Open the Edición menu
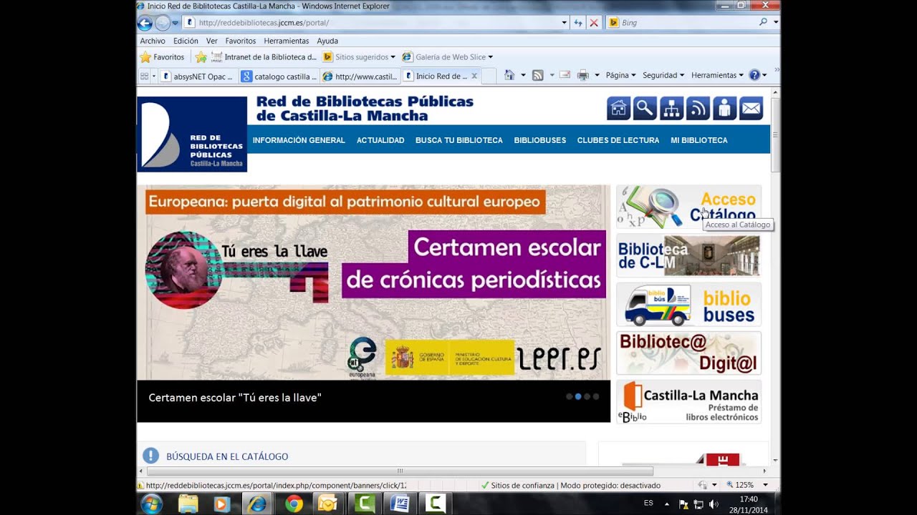The image size is (917, 515). (x=186, y=41)
